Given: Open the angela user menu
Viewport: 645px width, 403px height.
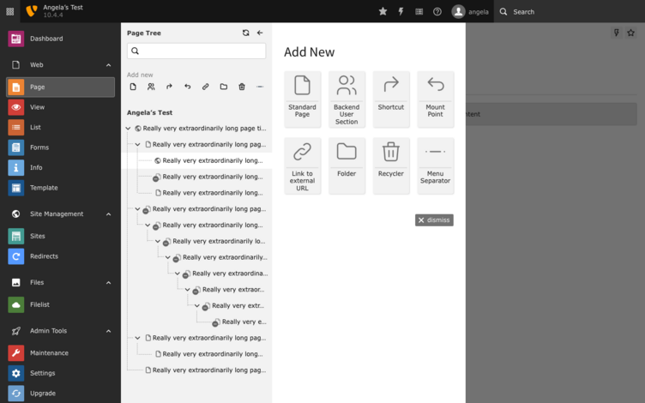Looking at the screenshot, I should tap(470, 11).
